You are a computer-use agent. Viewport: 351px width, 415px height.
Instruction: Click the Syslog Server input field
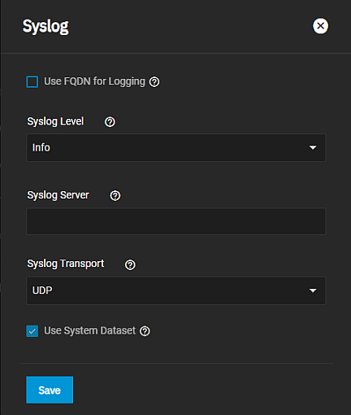[x=176, y=221]
